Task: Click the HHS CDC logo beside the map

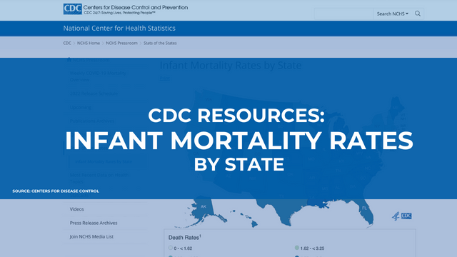Action: click(401, 216)
